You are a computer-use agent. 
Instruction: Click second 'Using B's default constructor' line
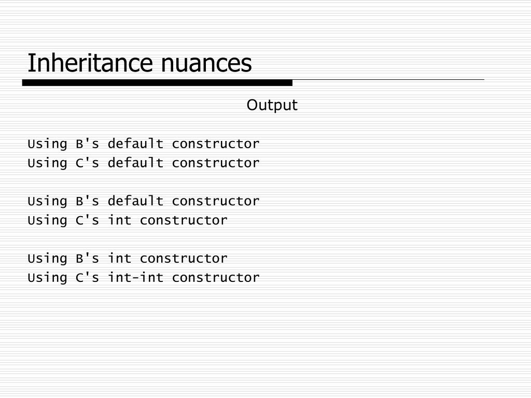(144, 202)
